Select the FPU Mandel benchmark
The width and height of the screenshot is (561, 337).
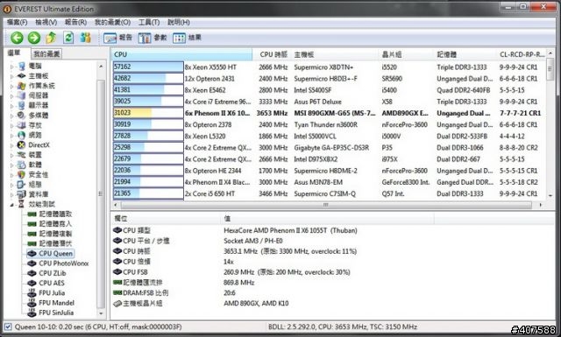tap(56, 303)
